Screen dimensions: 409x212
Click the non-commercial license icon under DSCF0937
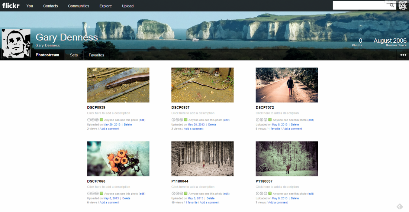pyautogui.click(x=177, y=120)
